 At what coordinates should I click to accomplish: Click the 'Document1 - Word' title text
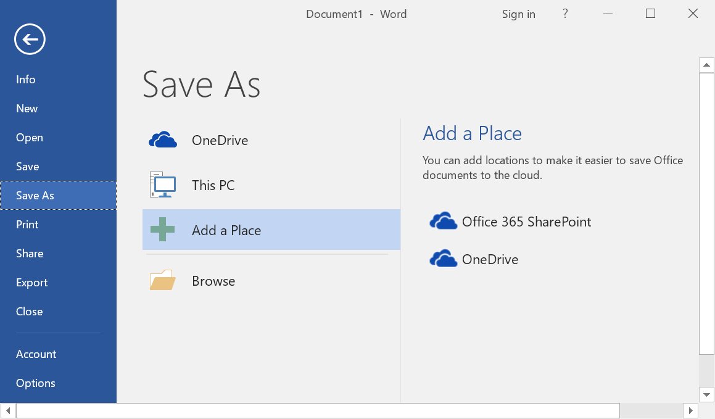coord(356,14)
